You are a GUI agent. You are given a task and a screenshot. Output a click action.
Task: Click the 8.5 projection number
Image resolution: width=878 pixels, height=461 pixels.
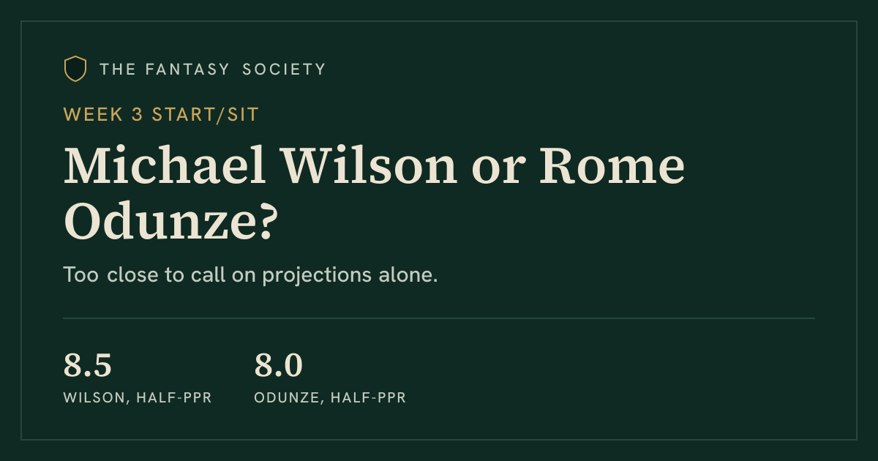[x=88, y=366]
